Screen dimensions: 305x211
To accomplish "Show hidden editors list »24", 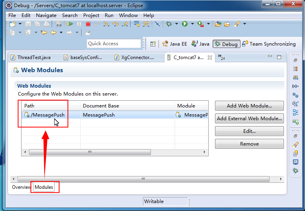I will 221,57.
